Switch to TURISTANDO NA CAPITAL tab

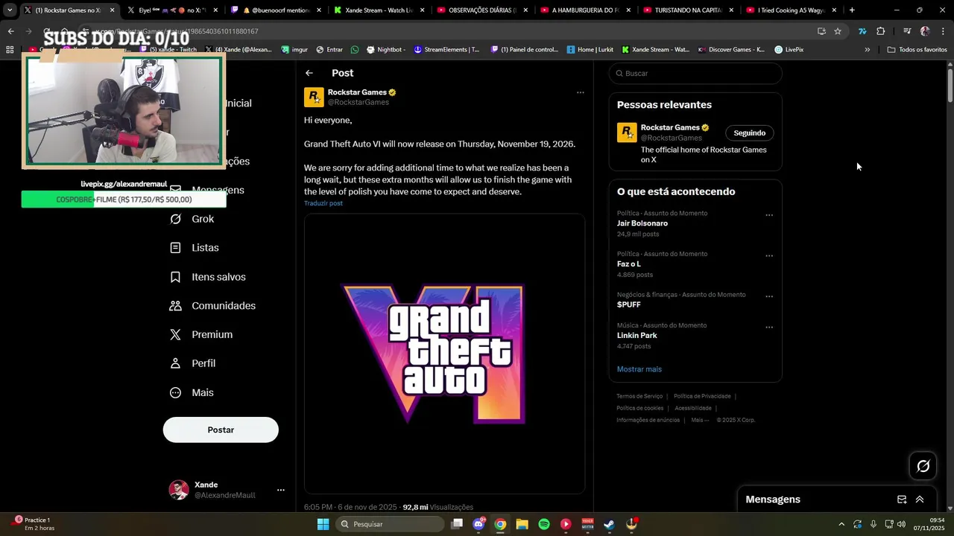(688, 10)
